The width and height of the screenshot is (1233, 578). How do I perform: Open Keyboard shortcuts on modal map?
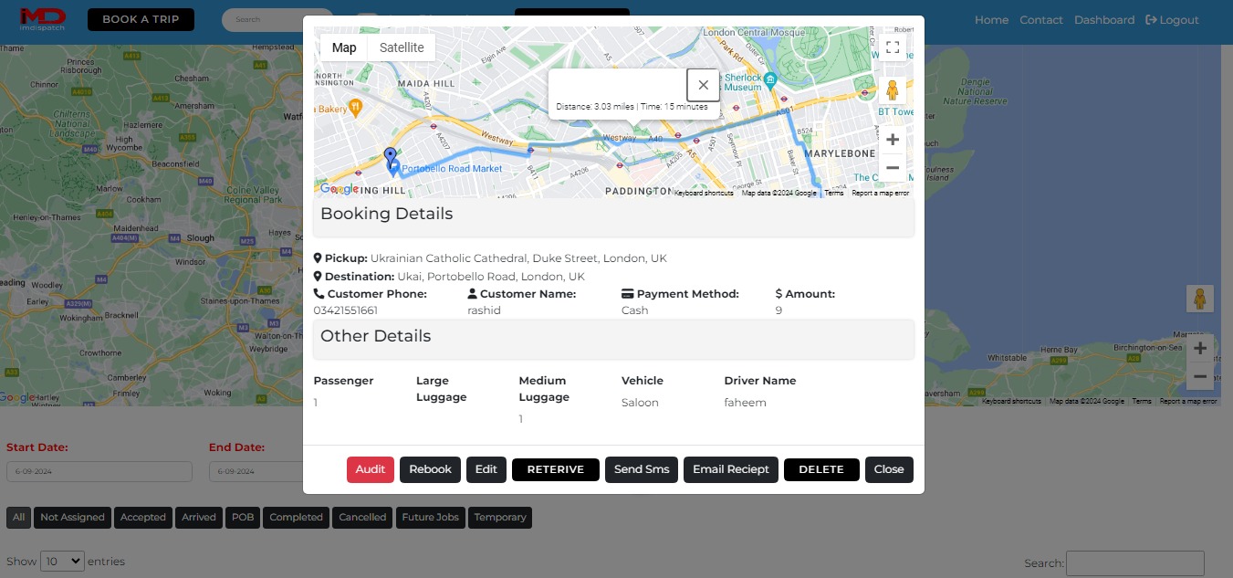[x=704, y=193]
